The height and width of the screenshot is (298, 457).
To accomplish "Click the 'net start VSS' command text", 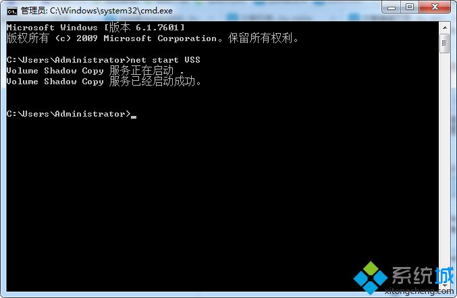I will 165,60.
